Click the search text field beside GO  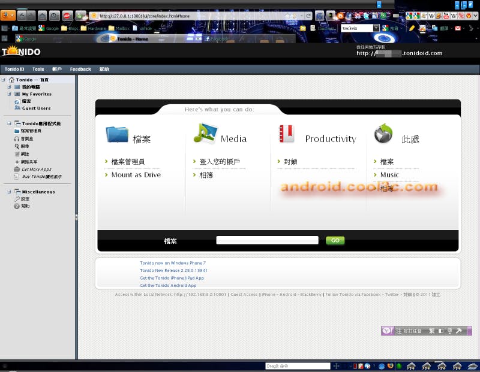click(x=267, y=240)
